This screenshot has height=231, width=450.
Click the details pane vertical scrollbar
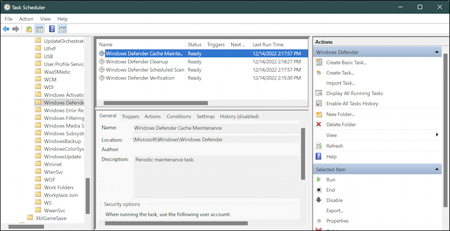[x=303, y=154]
